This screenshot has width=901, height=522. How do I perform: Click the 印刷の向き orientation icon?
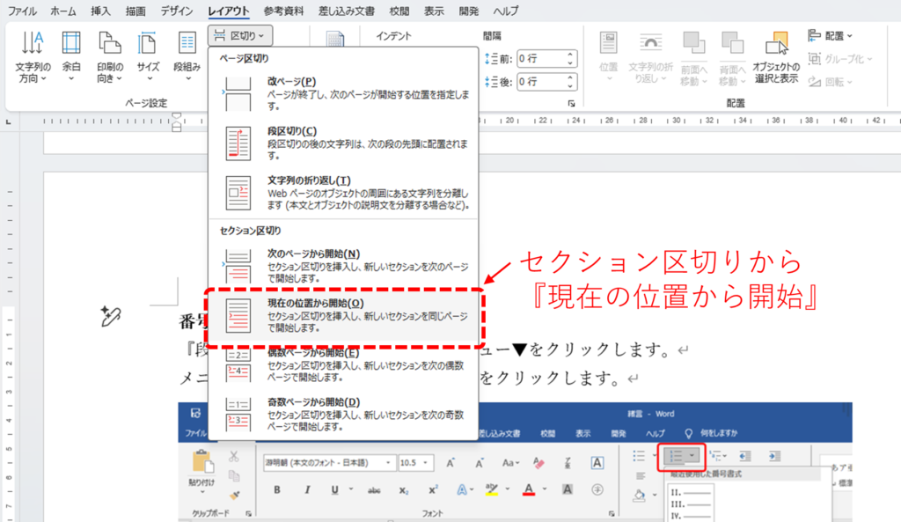pyautogui.click(x=109, y=46)
